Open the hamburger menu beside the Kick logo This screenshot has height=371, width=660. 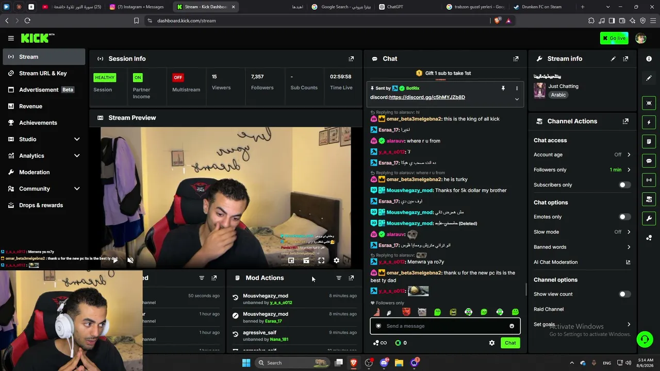click(x=11, y=38)
